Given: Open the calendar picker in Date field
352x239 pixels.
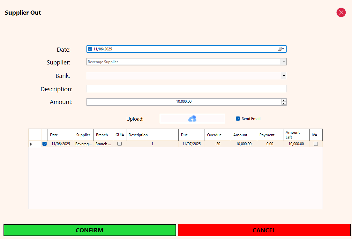Looking at the screenshot, I should (x=281, y=49).
